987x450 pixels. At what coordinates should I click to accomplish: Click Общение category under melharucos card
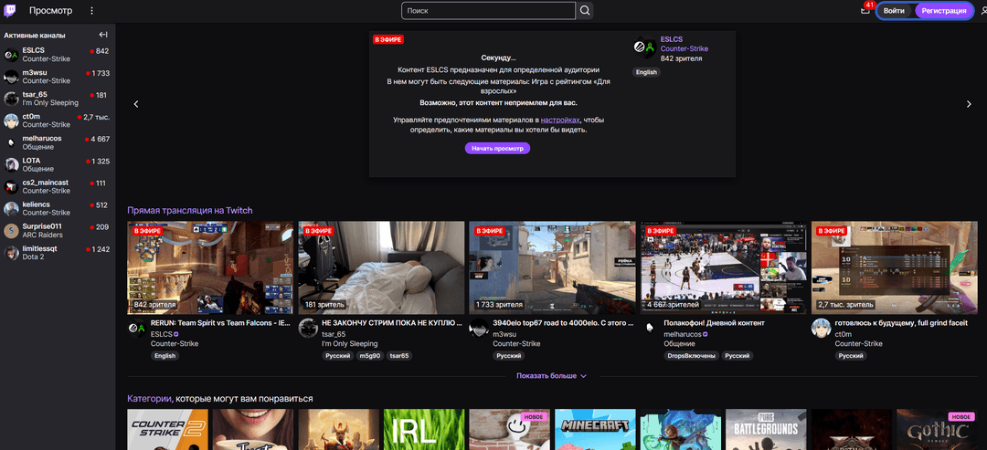click(x=679, y=344)
